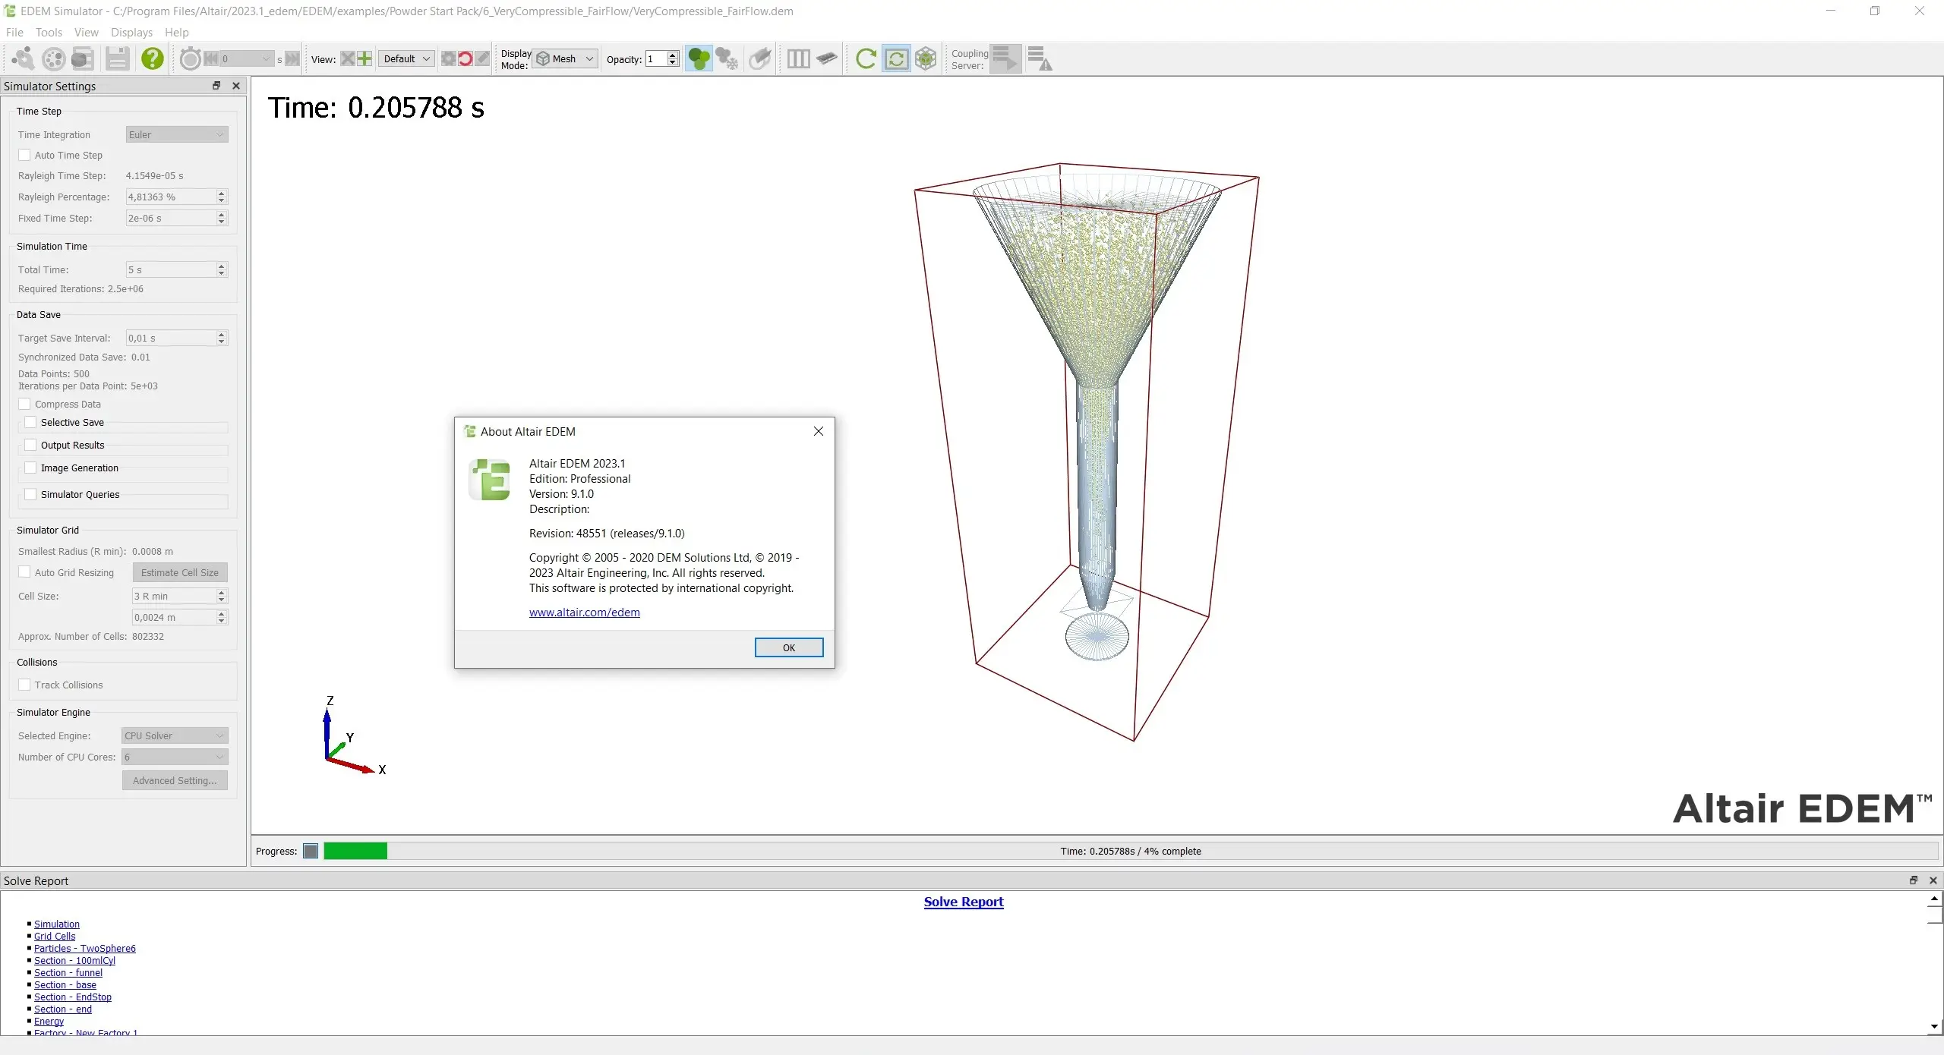Enable the Compress Data checkbox
This screenshot has height=1055, width=1944.
click(x=24, y=404)
